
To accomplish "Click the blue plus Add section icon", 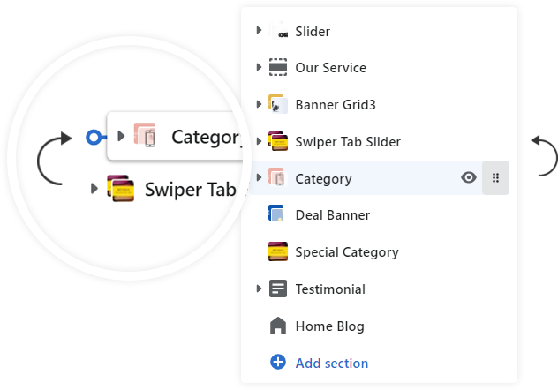I will coord(278,362).
